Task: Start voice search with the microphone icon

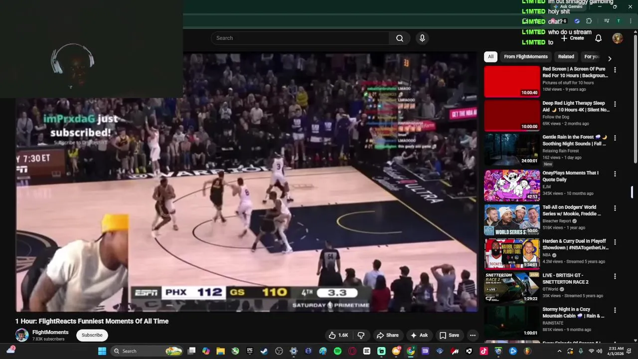Action: 422,38
